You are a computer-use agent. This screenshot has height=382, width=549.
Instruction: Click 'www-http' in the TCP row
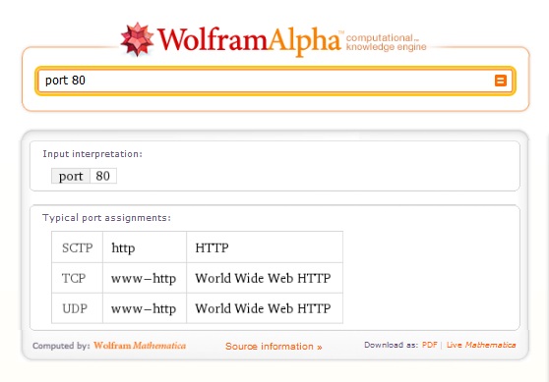pos(144,278)
